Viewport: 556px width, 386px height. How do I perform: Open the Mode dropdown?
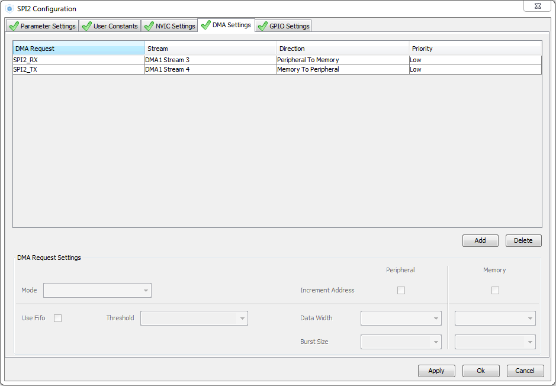tap(97, 290)
